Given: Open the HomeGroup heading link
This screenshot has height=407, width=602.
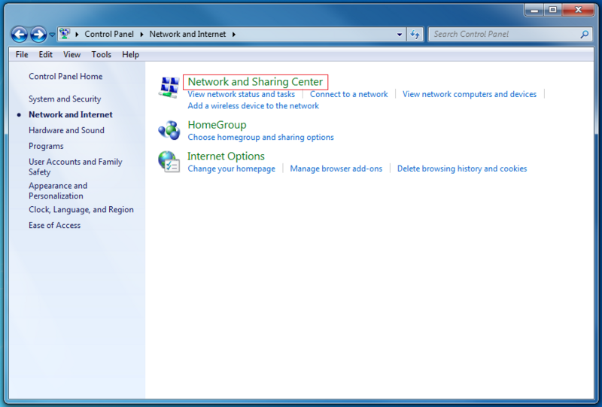Looking at the screenshot, I should 217,125.
